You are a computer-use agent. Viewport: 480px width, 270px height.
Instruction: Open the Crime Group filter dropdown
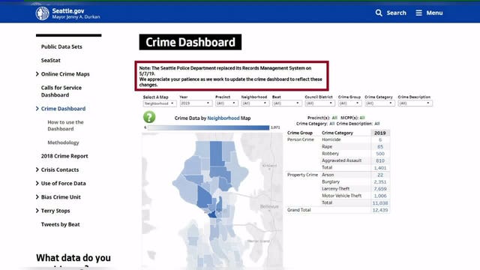(x=349, y=103)
